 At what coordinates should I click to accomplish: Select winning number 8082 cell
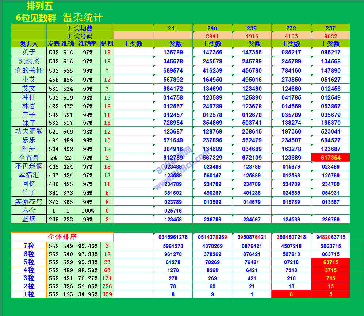330,36
